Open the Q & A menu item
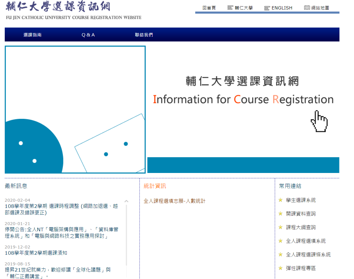 (88, 35)
